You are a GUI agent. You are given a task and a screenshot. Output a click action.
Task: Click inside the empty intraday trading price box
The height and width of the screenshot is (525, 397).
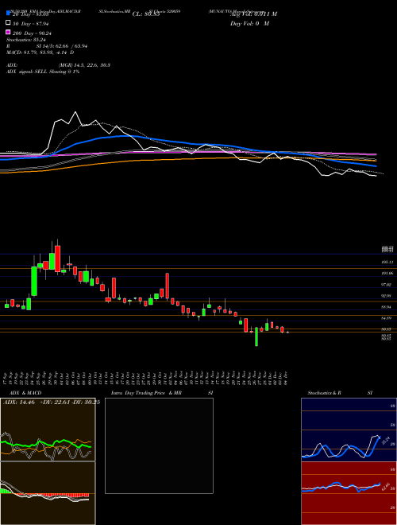click(x=159, y=445)
